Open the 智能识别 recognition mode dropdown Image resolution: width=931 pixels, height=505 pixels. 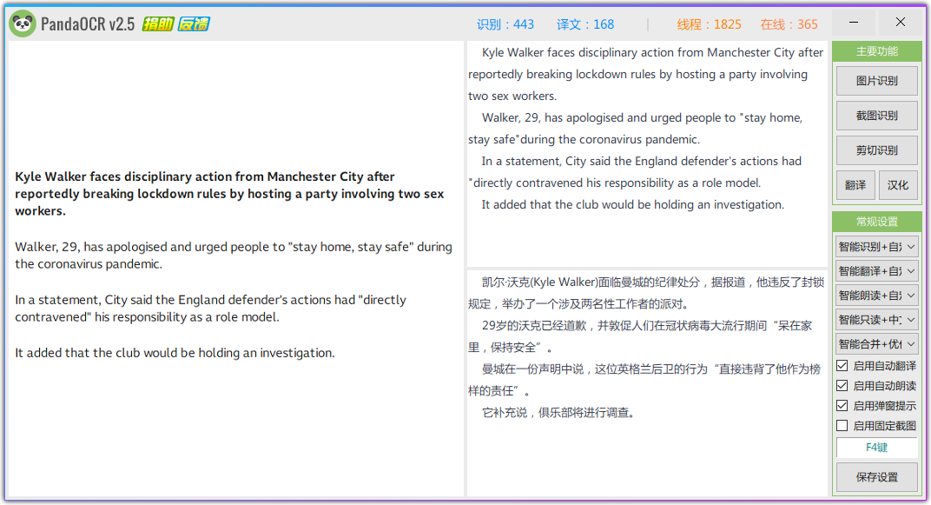click(876, 246)
